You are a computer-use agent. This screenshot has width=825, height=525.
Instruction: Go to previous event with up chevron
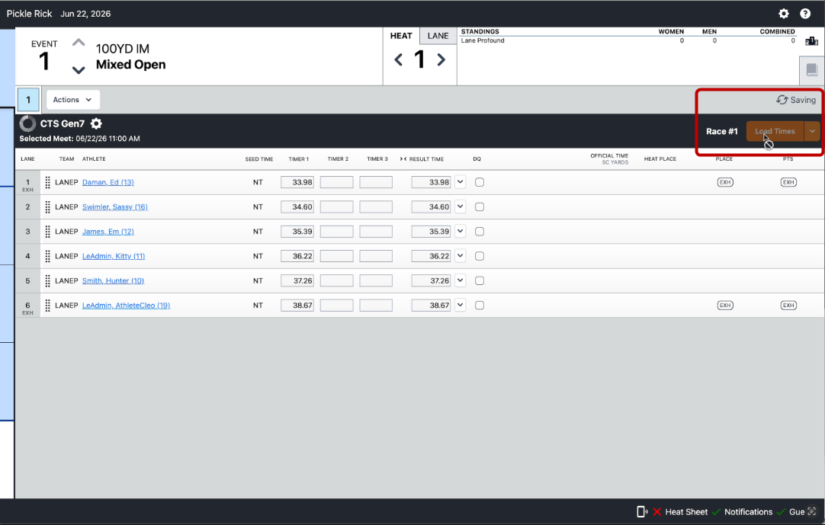79,43
